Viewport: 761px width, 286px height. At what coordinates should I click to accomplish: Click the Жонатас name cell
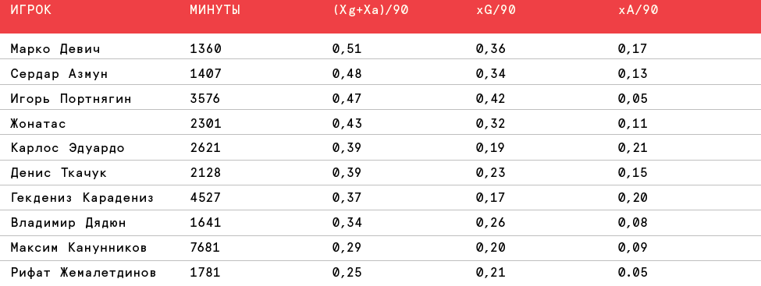[x=38, y=124]
